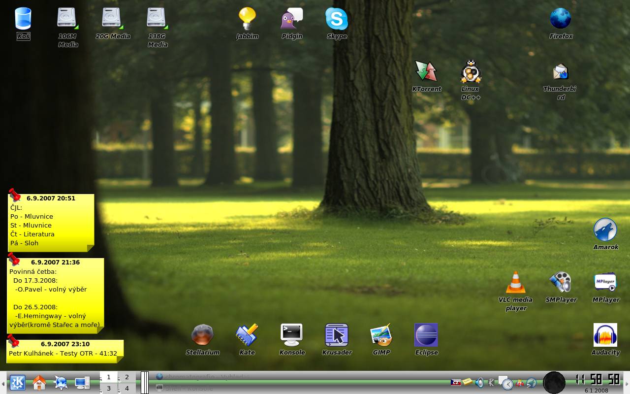This screenshot has height=394, width=630.
Task: Open Pidgin messenger desktop icon
Action: 292,19
